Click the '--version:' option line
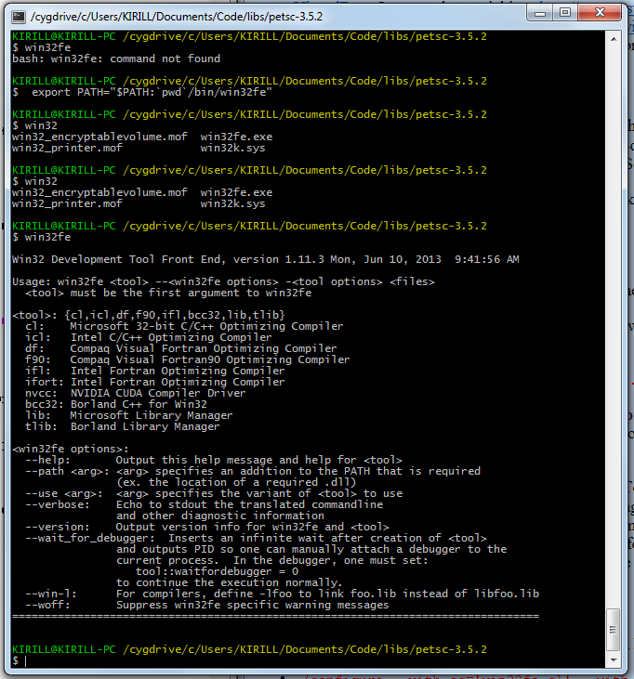 [x=206, y=527]
